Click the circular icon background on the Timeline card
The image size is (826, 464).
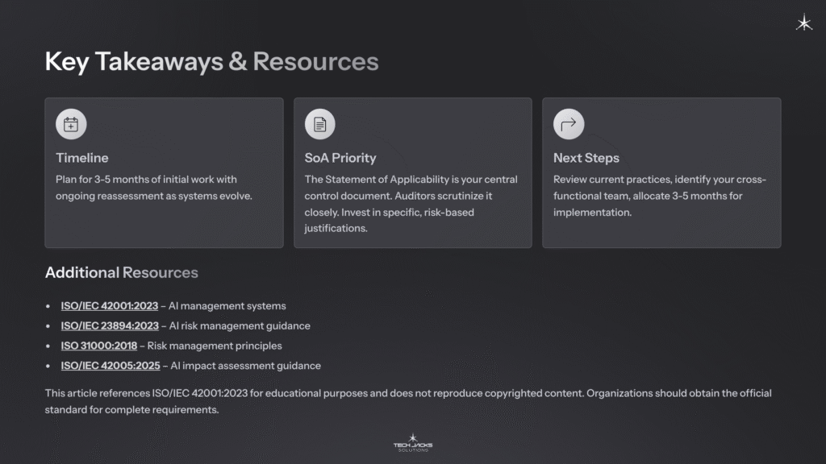[71, 123]
